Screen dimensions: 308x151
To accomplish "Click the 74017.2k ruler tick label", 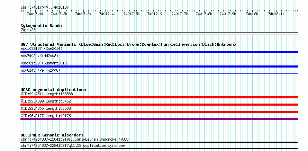I will 59,14.
